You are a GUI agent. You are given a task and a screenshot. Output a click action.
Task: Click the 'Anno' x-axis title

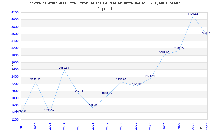point(203,128)
